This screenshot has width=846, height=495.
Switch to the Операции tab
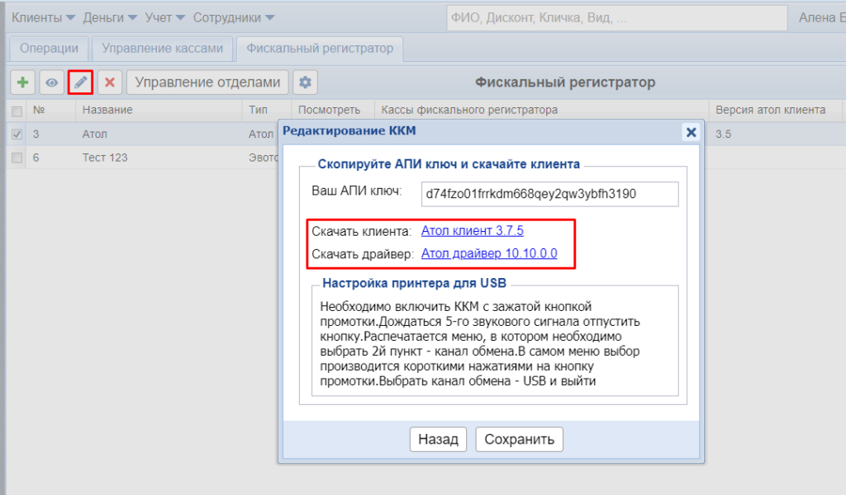point(49,49)
